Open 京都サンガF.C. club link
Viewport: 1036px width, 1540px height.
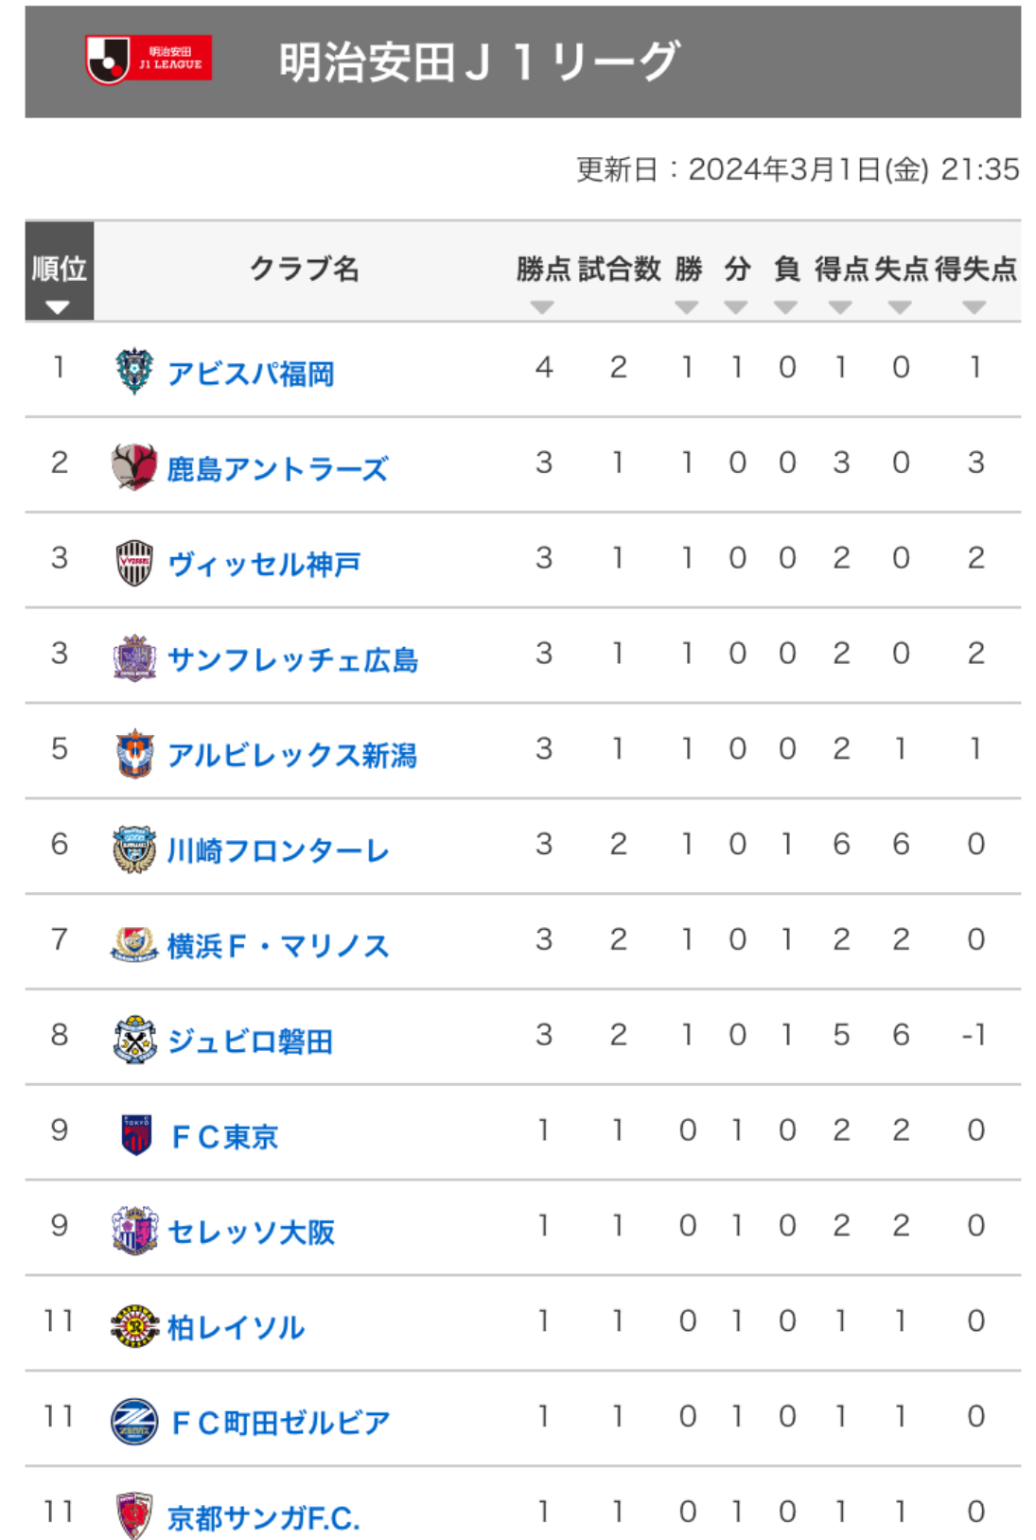[264, 1517]
